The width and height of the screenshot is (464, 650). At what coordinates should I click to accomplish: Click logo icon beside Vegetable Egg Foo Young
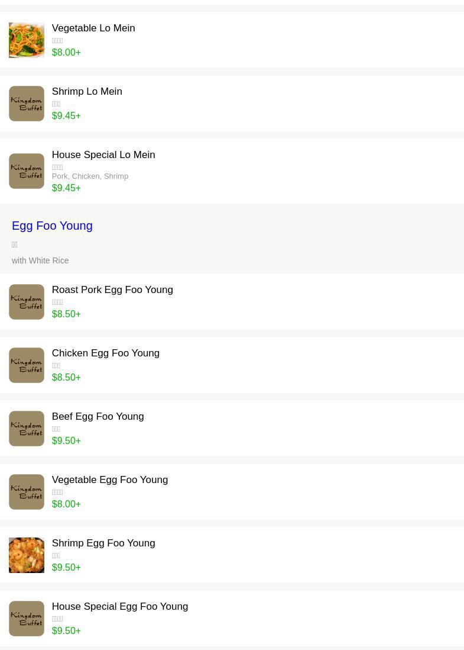pos(27,492)
